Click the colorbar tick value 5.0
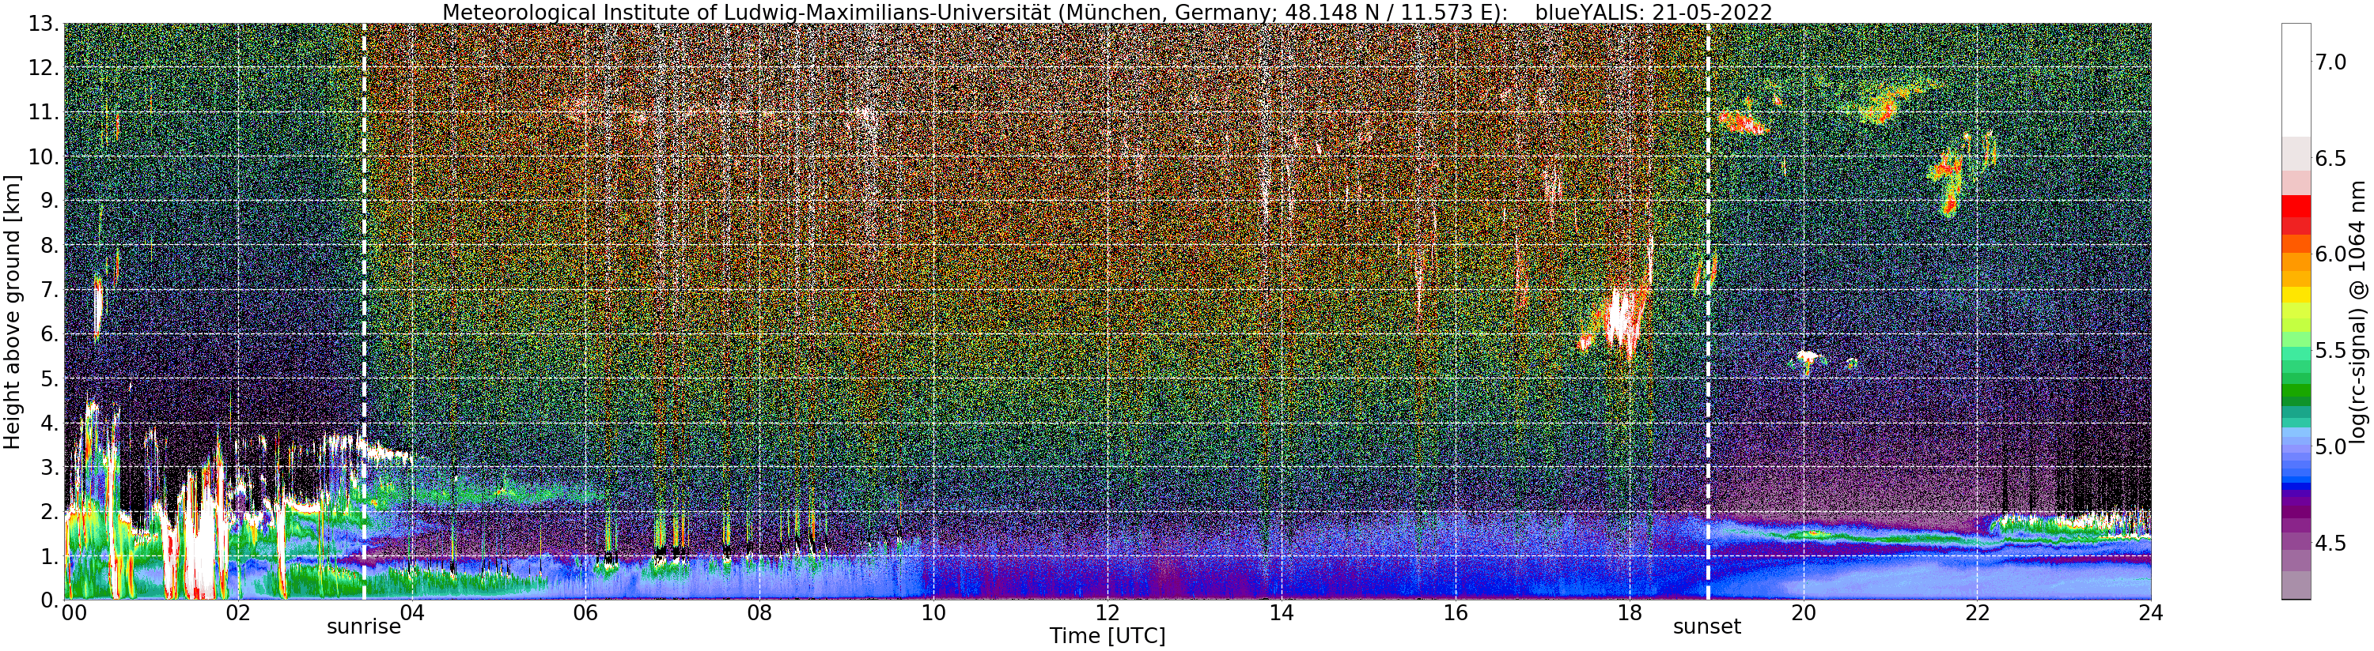 (x=2331, y=446)
